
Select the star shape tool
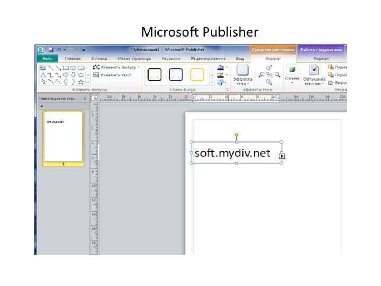click(x=81, y=82)
